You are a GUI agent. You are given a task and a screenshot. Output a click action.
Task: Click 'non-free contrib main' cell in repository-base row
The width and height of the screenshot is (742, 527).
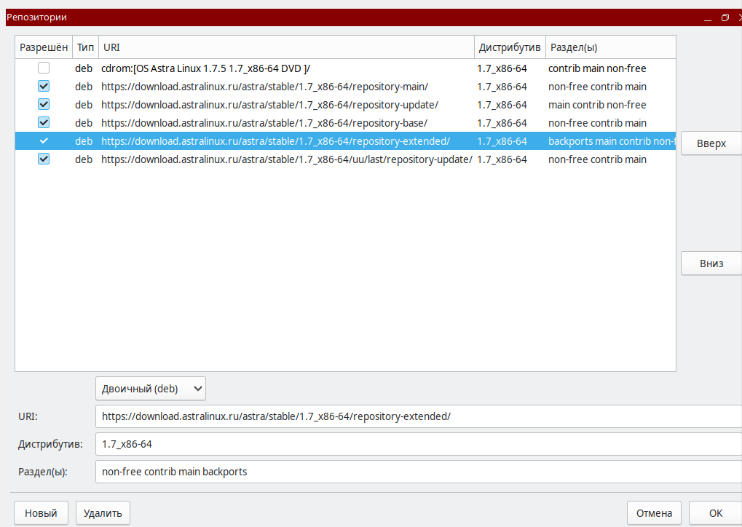click(597, 123)
